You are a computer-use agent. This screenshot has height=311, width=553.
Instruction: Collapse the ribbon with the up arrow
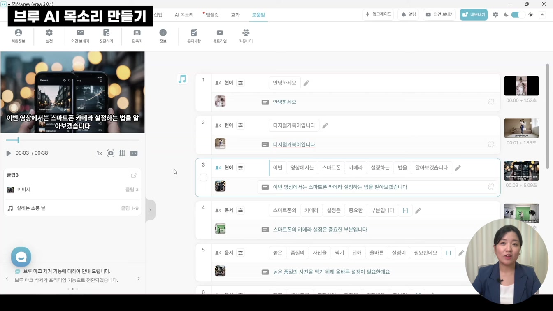coord(542,14)
